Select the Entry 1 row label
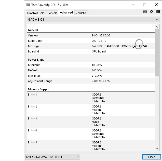 32,95
